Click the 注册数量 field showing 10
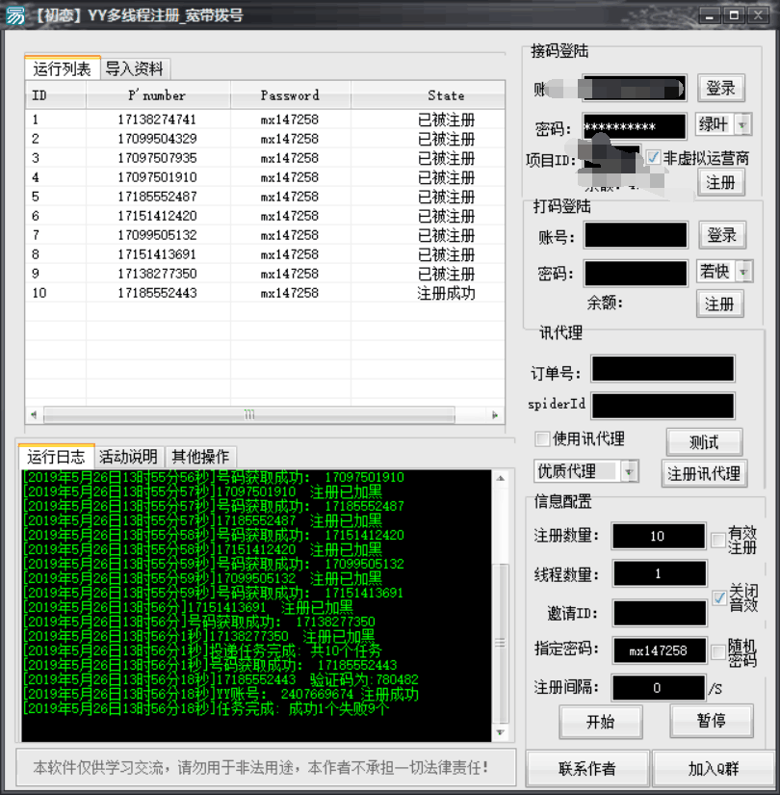This screenshot has width=780, height=795. tap(659, 536)
